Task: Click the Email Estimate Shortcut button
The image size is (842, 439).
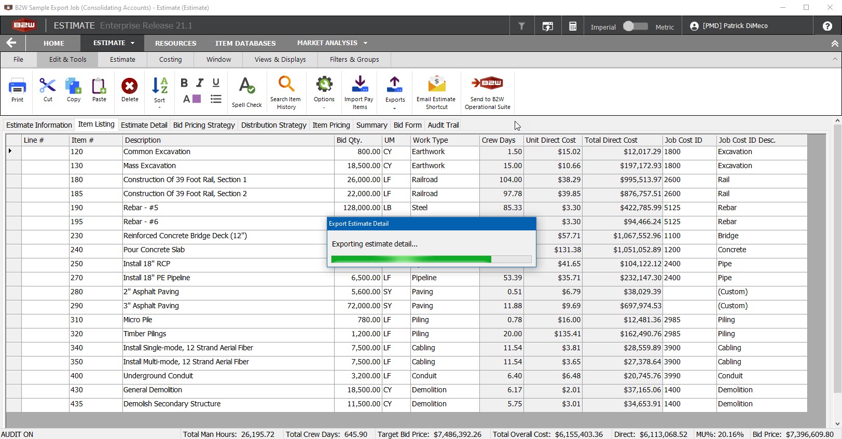Action: [x=436, y=92]
